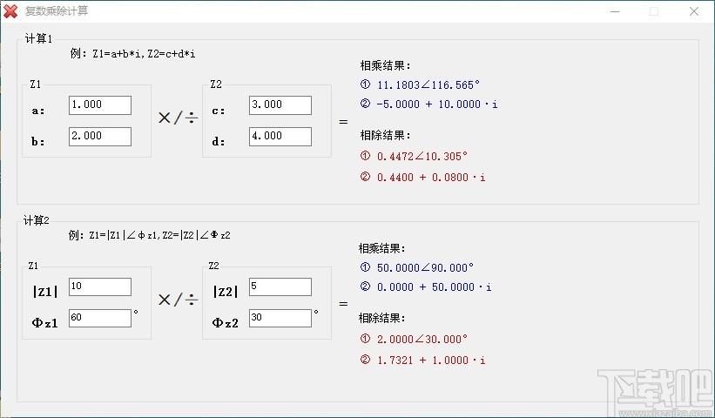Click the 计算2 group title
Image resolution: width=715 pixels, height=418 pixels.
tap(37, 220)
